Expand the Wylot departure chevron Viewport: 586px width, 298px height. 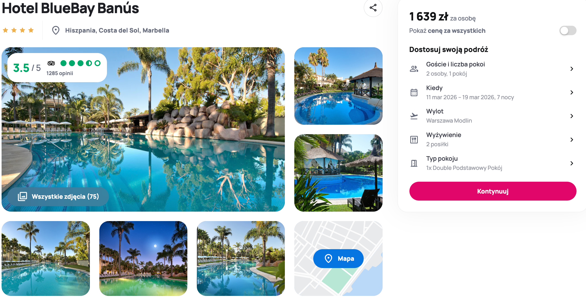pyautogui.click(x=572, y=116)
